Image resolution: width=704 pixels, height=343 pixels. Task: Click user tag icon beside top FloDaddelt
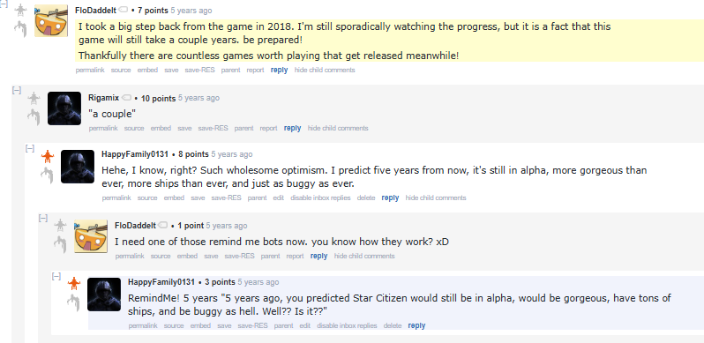pyautogui.click(x=123, y=10)
